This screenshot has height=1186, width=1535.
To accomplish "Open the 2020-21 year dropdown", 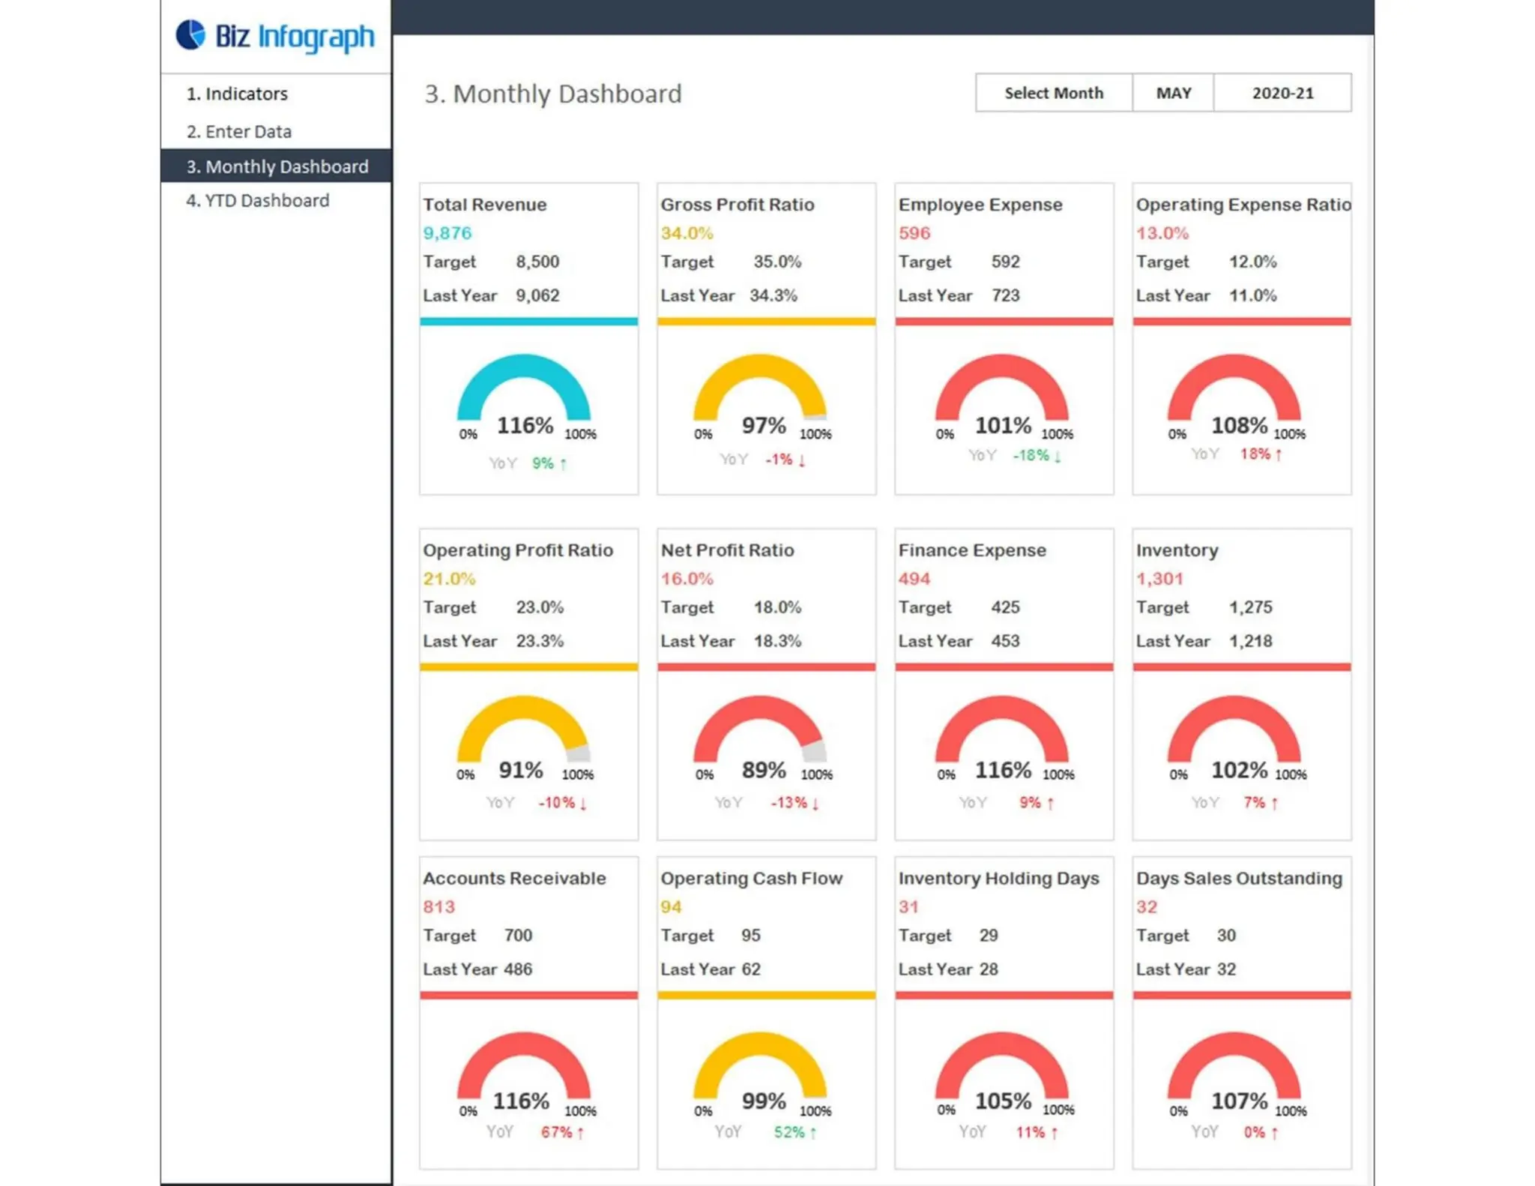I will click(x=1282, y=93).
